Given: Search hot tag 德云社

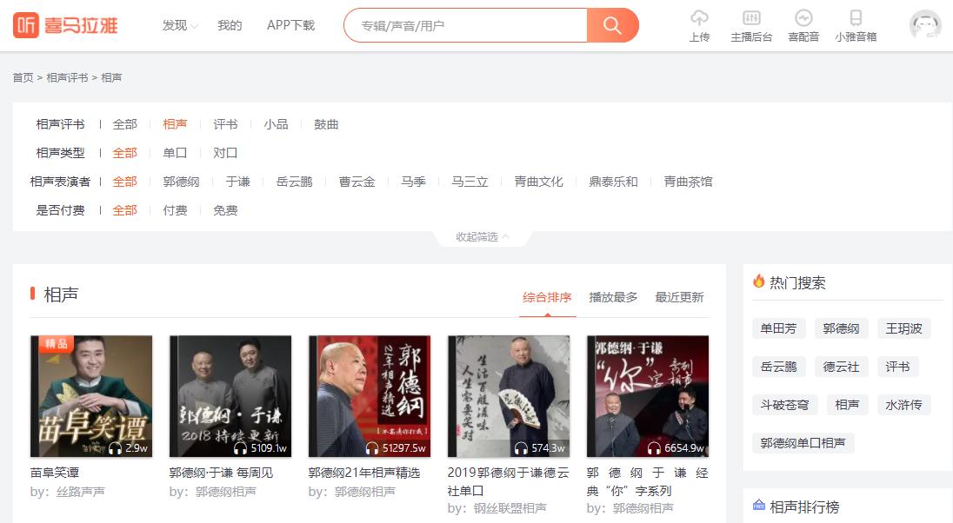Looking at the screenshot, I should coord(841,367).
